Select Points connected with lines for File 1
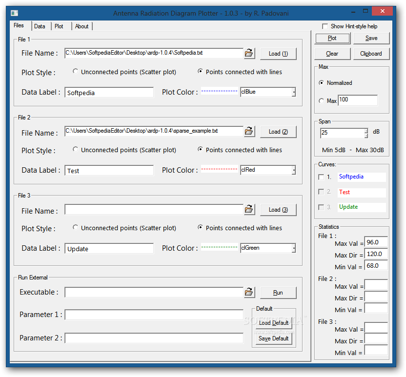 tap(200, 71)
